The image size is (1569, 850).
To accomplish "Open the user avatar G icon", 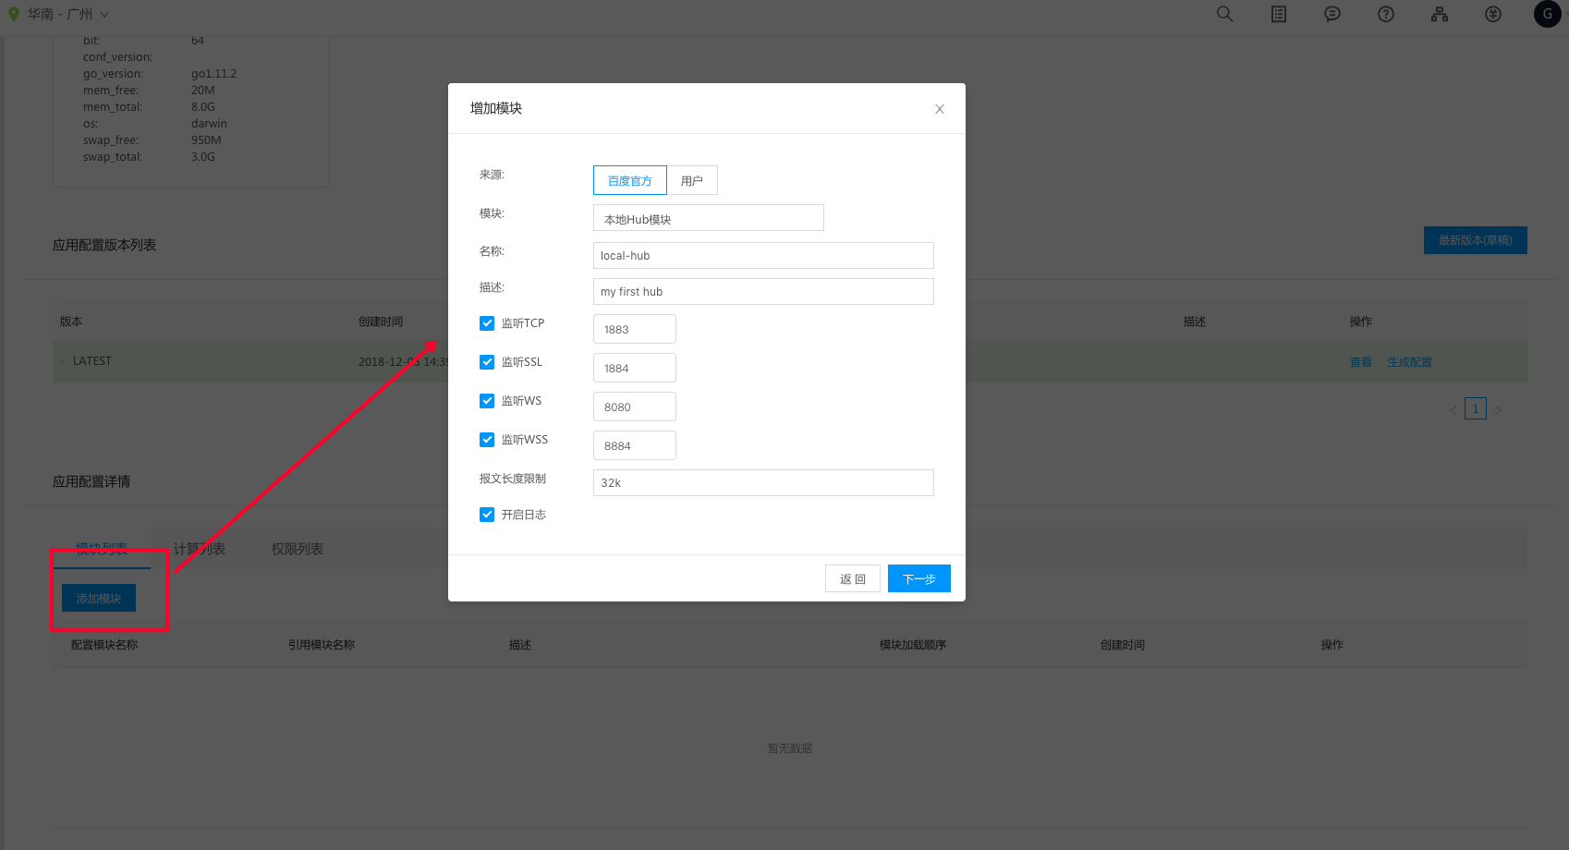I will pos(1547,14).
